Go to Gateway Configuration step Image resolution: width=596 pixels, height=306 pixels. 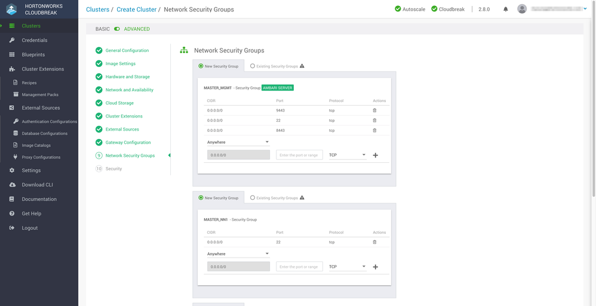point(128,143)
